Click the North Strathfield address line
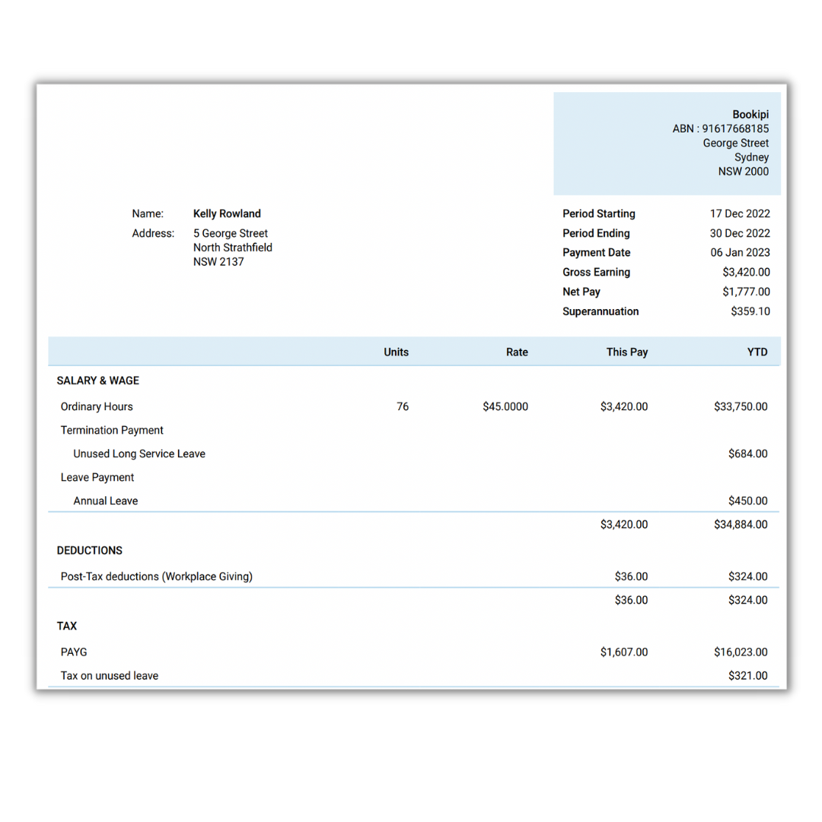 (x=232, y=247)
